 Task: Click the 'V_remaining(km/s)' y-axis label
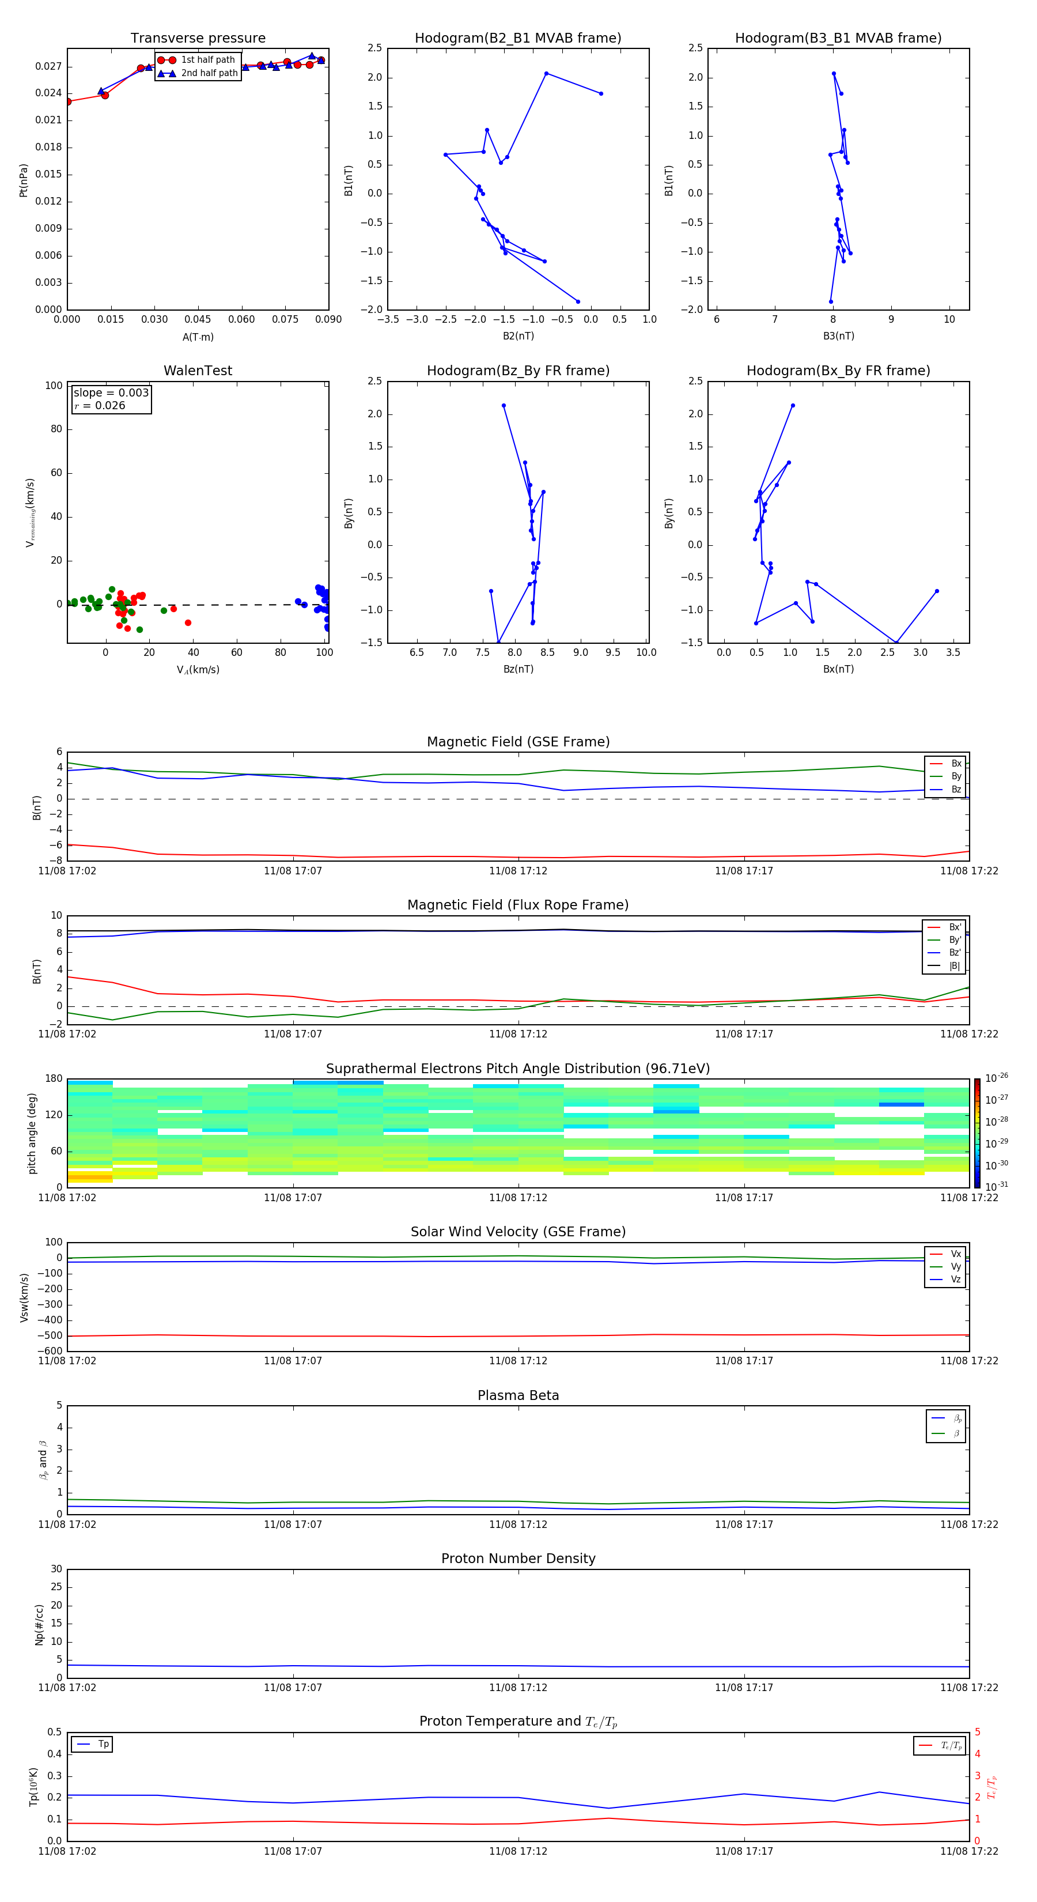click(31, 512)
